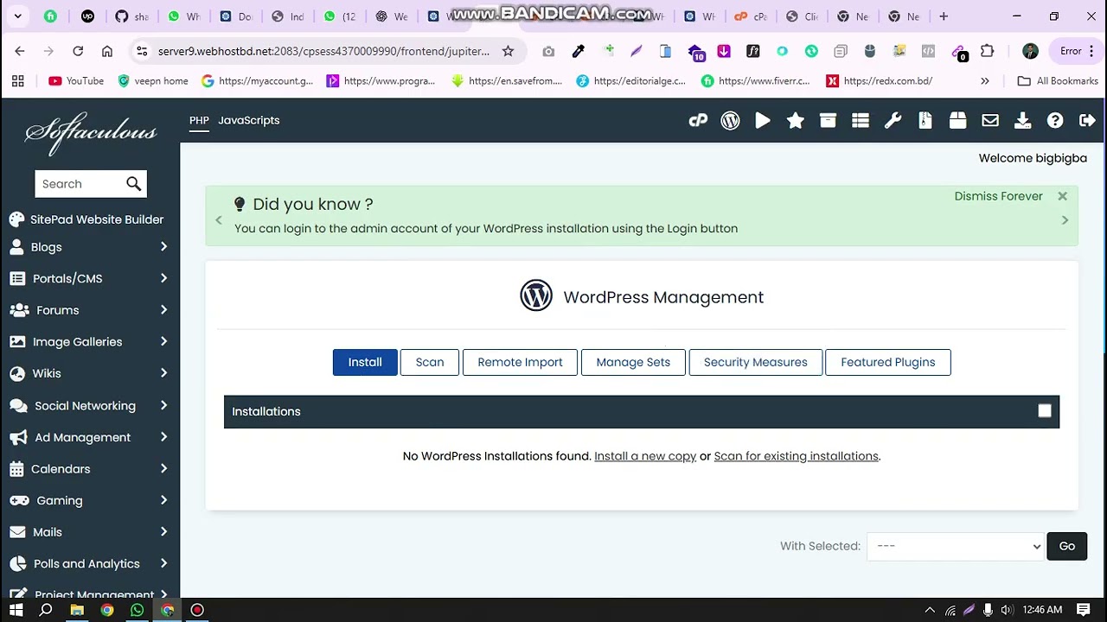Expand the Blogs category arrow
1107x622 pixels.
tap(163, 247)
